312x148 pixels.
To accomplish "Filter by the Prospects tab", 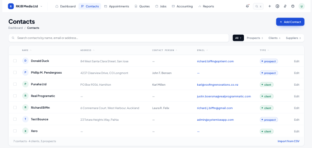I will click(255, 38).
